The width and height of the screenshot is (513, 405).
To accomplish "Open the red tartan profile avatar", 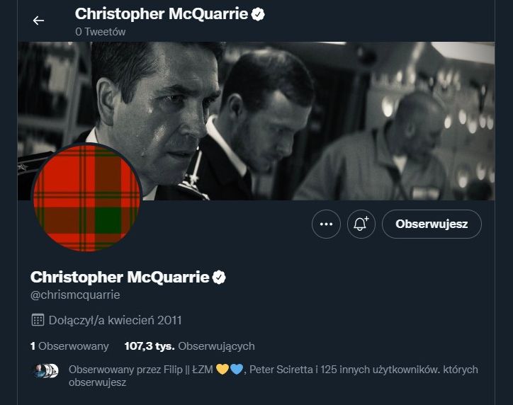I will (87, 198).
